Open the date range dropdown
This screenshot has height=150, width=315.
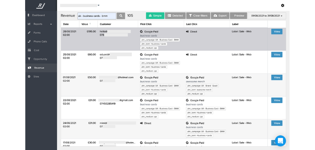point(267,16)
